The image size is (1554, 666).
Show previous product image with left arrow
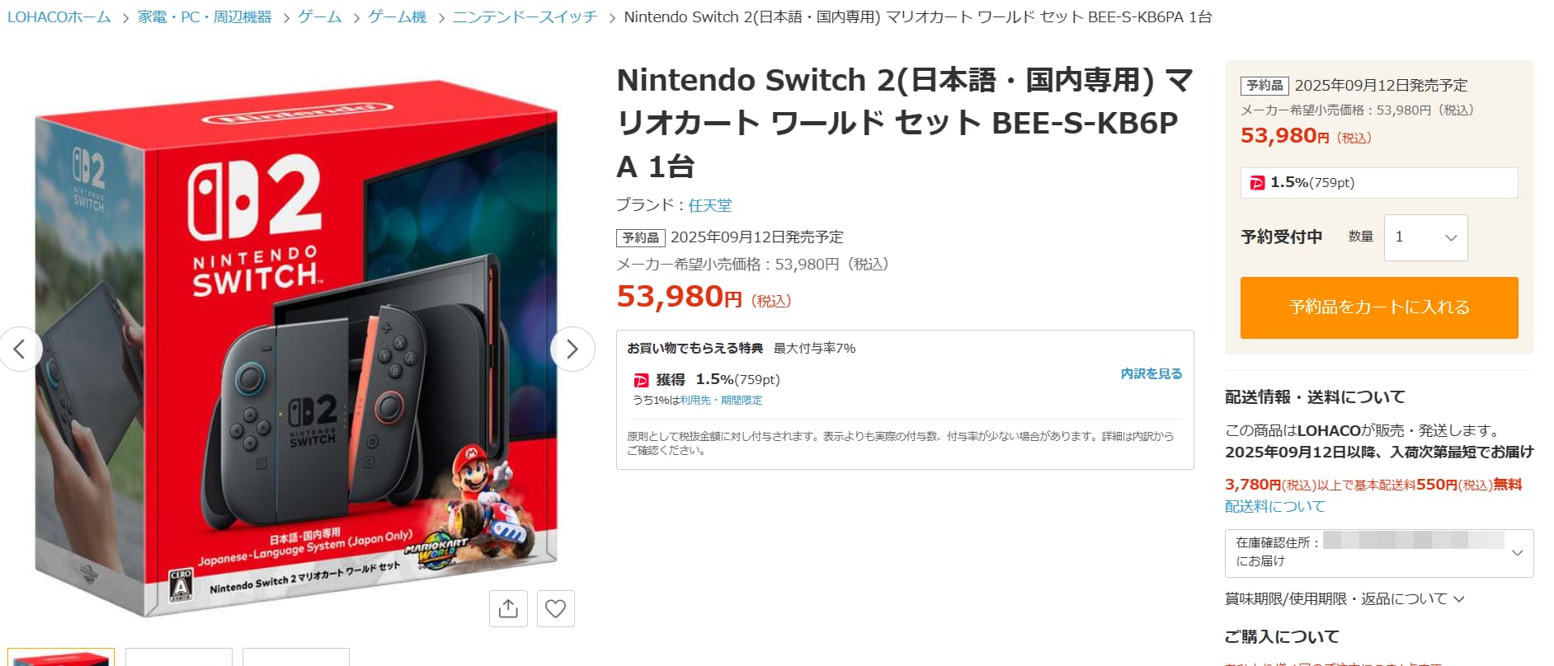tap(21, 349)
